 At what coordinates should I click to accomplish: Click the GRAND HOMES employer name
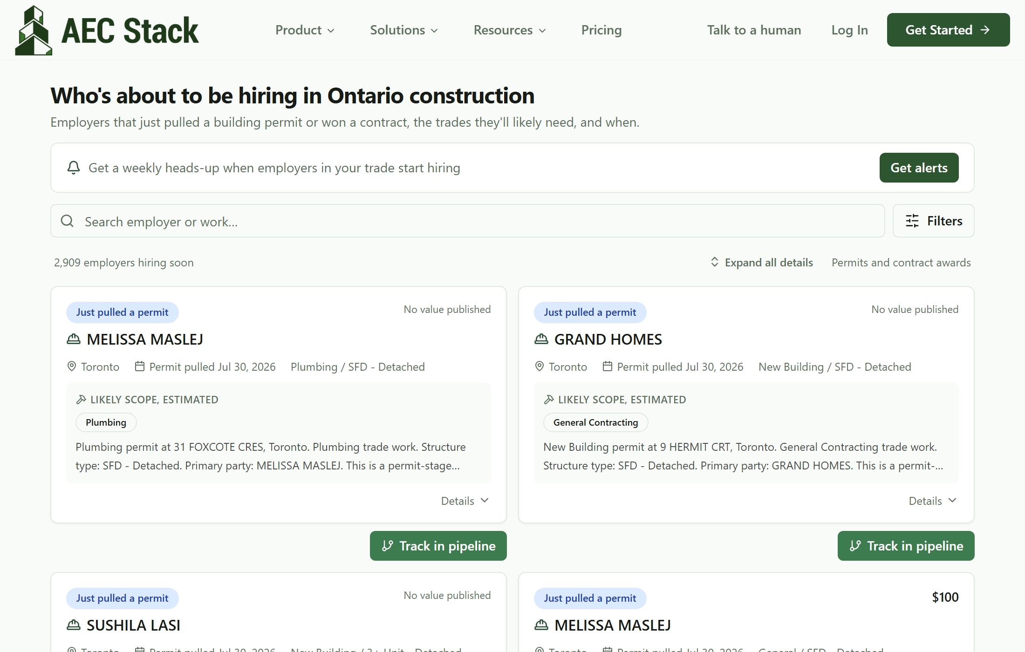pos(608,340)
